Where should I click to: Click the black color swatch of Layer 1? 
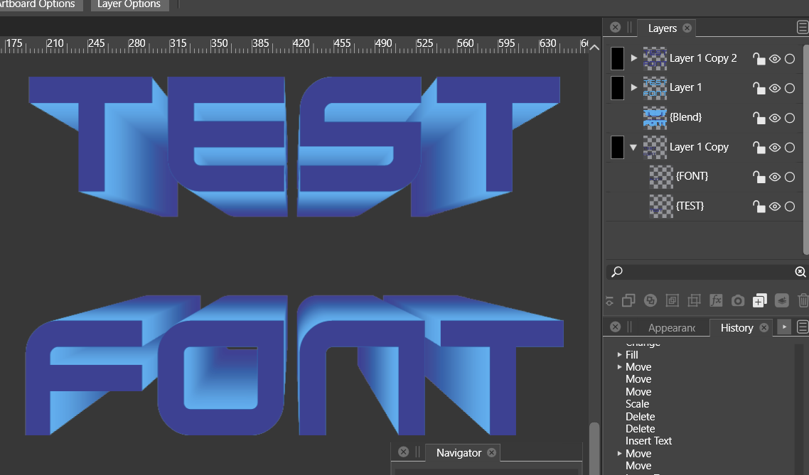coord(618,88)
